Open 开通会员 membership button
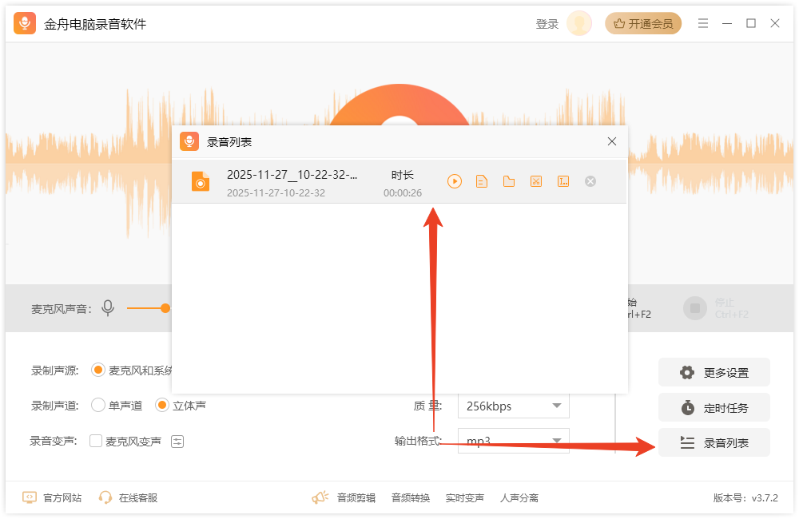This screenshot has height=519, width=799. [643, 23]
